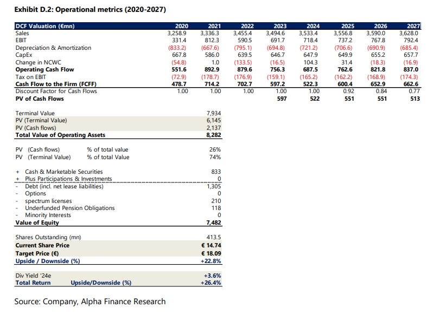This screenshot has height=315, width=427.
Task: Click the 2027 Sales value 3,628.0
Action: click(409, 33)
